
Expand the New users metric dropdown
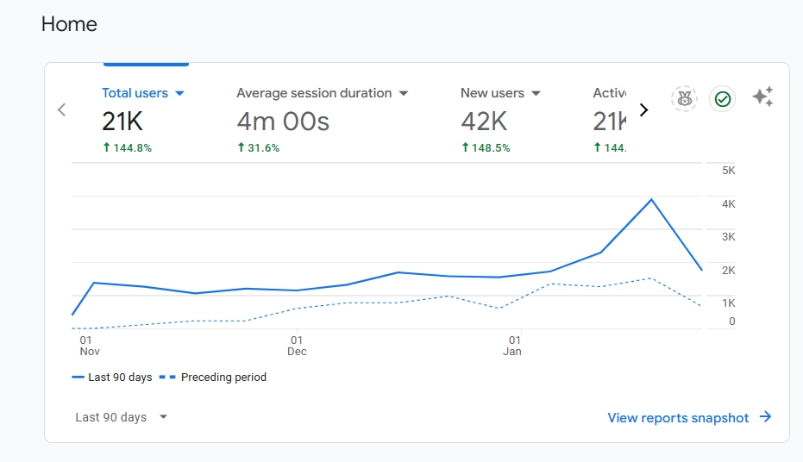click(x=536, y=93)
